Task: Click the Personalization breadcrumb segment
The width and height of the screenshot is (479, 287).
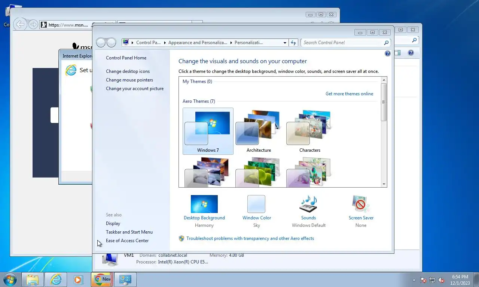Action: [x=248, y=43]
